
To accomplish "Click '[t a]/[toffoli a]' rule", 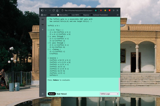I will (57, 41).
